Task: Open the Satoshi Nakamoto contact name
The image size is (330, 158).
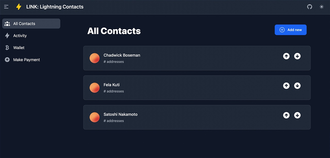Action: click(120, 114)
